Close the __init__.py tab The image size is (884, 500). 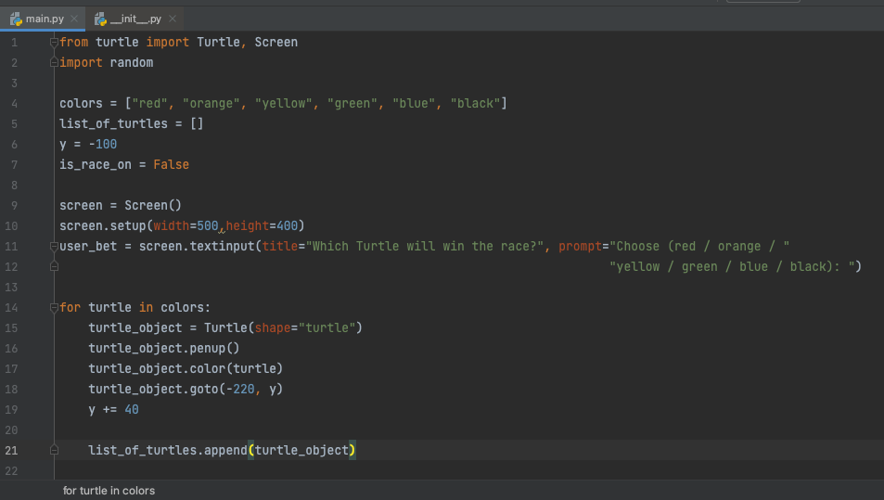point(173,19)
